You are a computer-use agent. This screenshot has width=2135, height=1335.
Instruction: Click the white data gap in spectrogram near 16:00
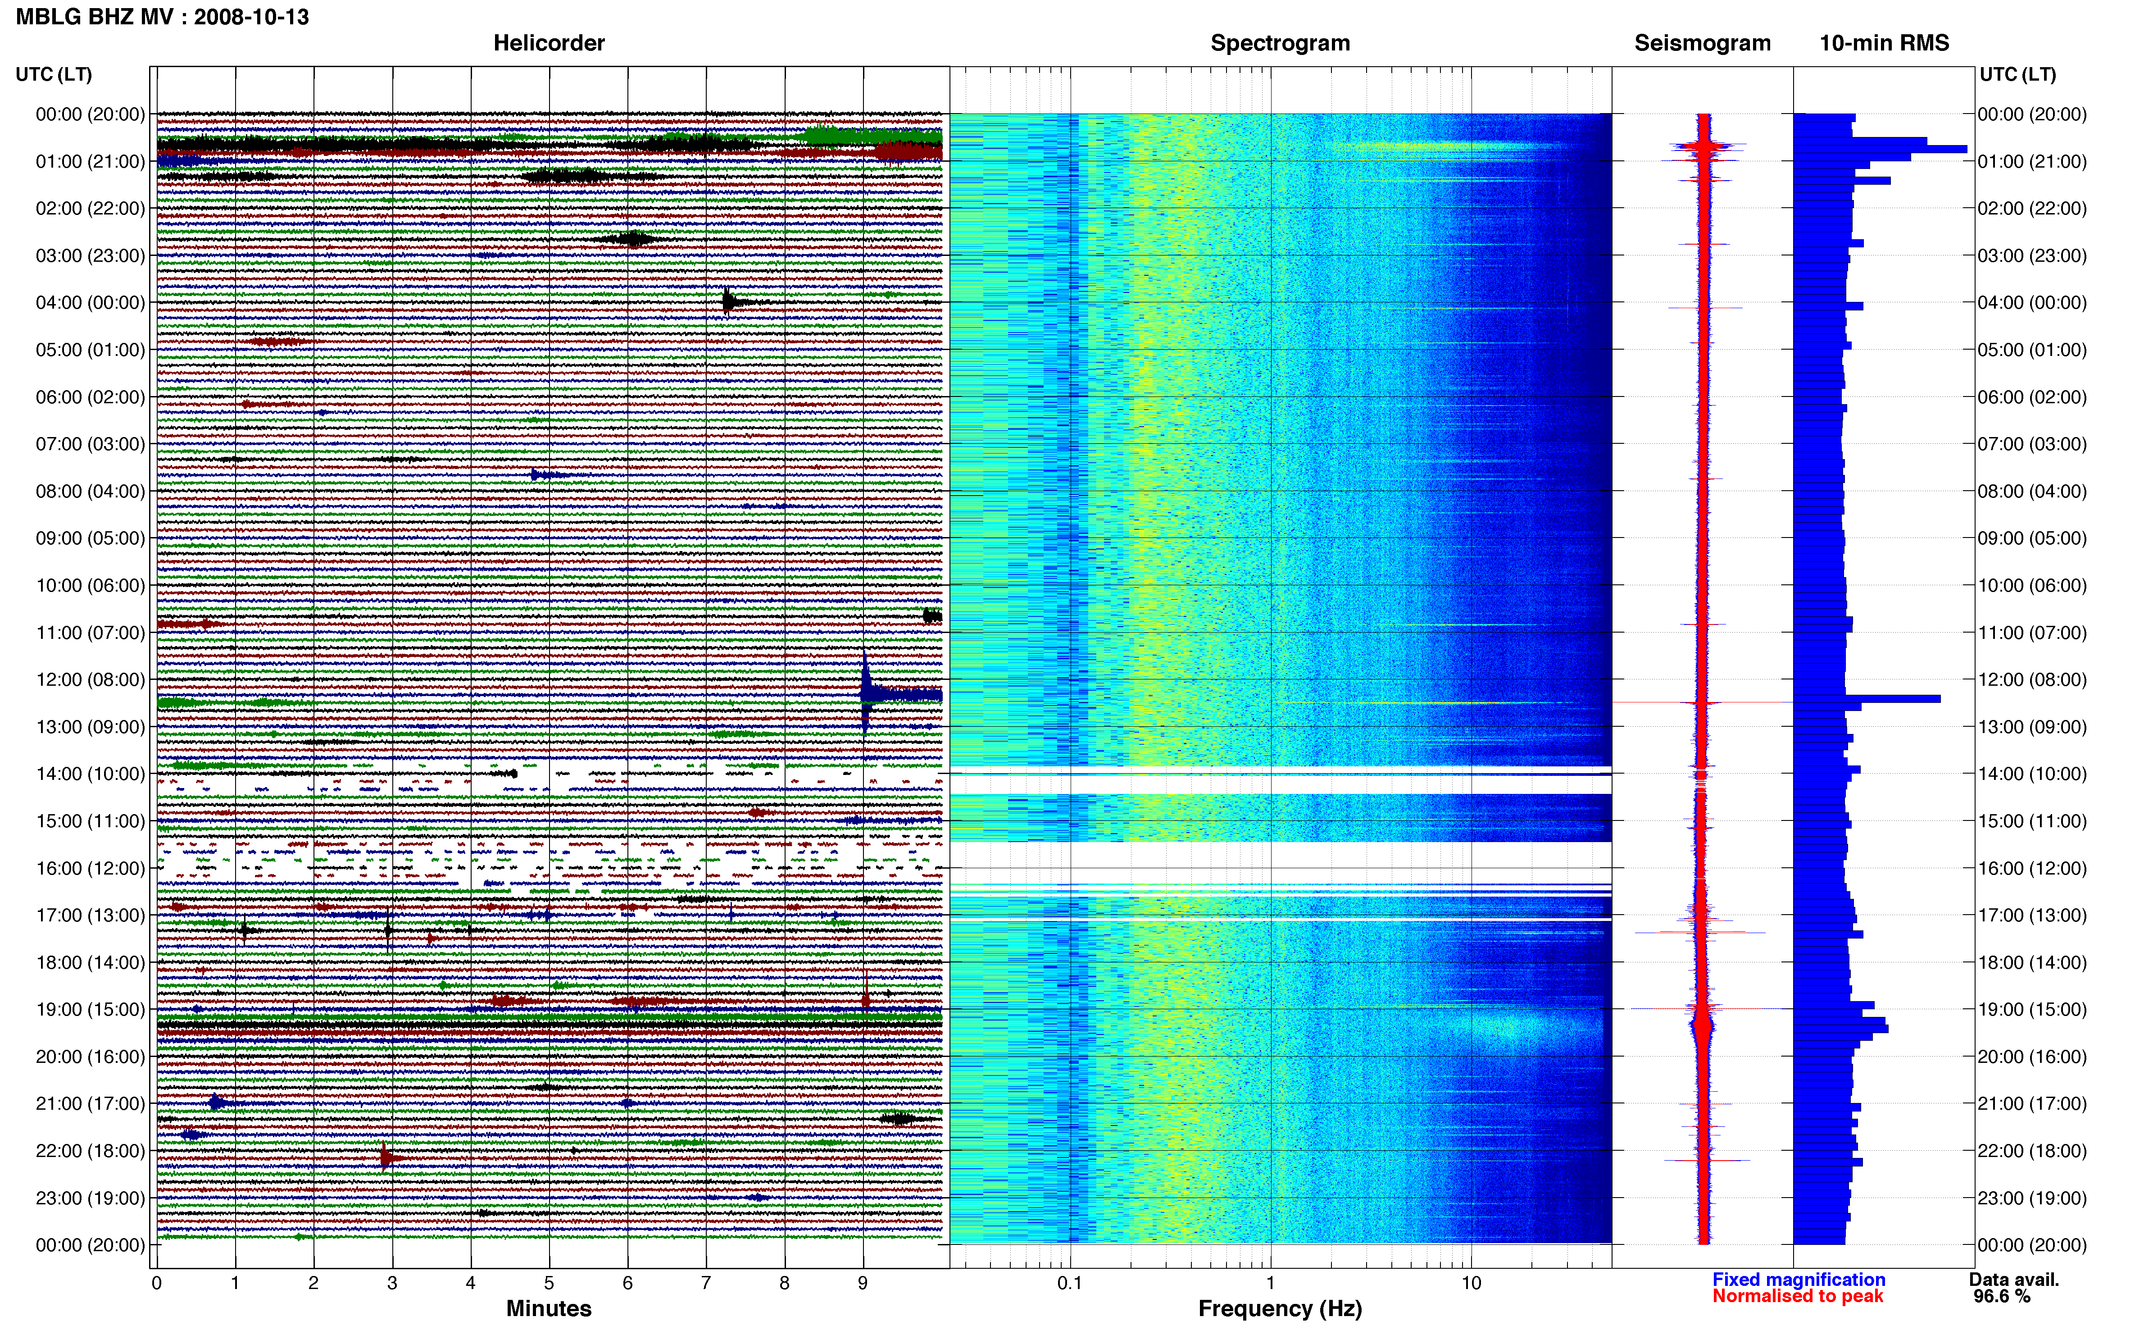1280,862
